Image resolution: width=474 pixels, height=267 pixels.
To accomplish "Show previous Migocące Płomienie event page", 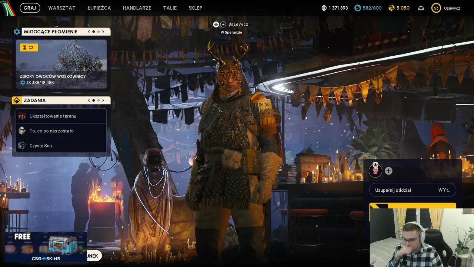I will point(89,32).
